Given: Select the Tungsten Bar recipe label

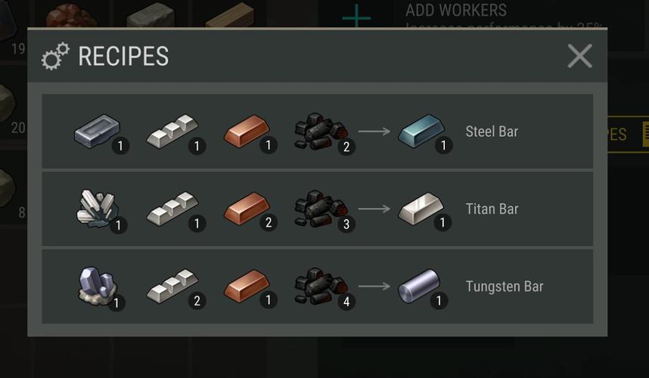Looking at the screenshot, I should click(505, 287).
